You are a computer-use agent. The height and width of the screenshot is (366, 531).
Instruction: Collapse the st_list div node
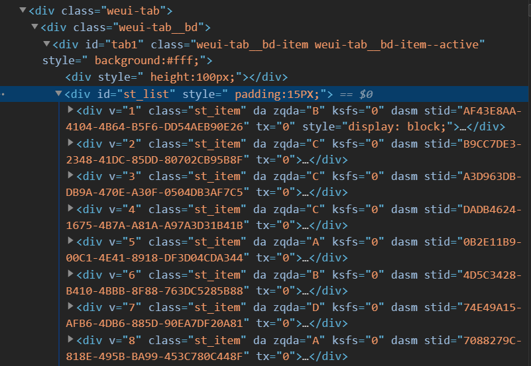[x=58, y=94]
